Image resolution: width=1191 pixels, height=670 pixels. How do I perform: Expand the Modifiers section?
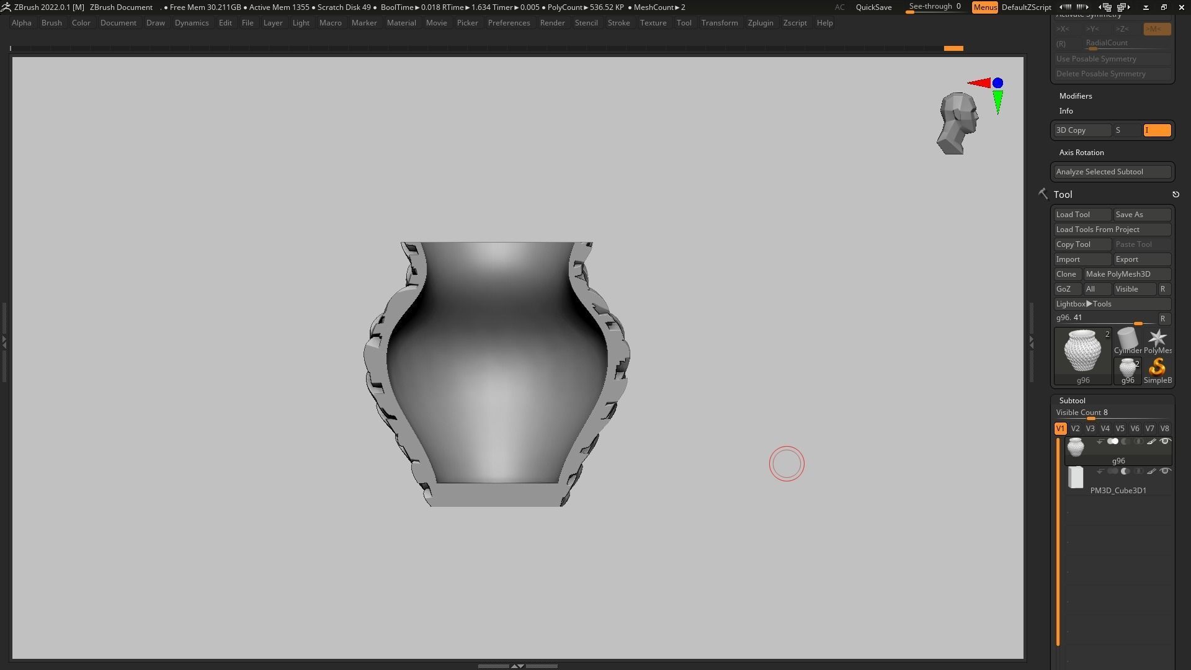(x=1075, y=96)
